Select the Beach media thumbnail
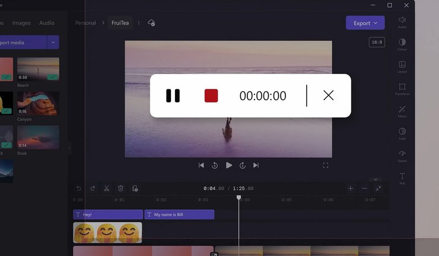Screen dimensions: 439x256 [38, 69]
